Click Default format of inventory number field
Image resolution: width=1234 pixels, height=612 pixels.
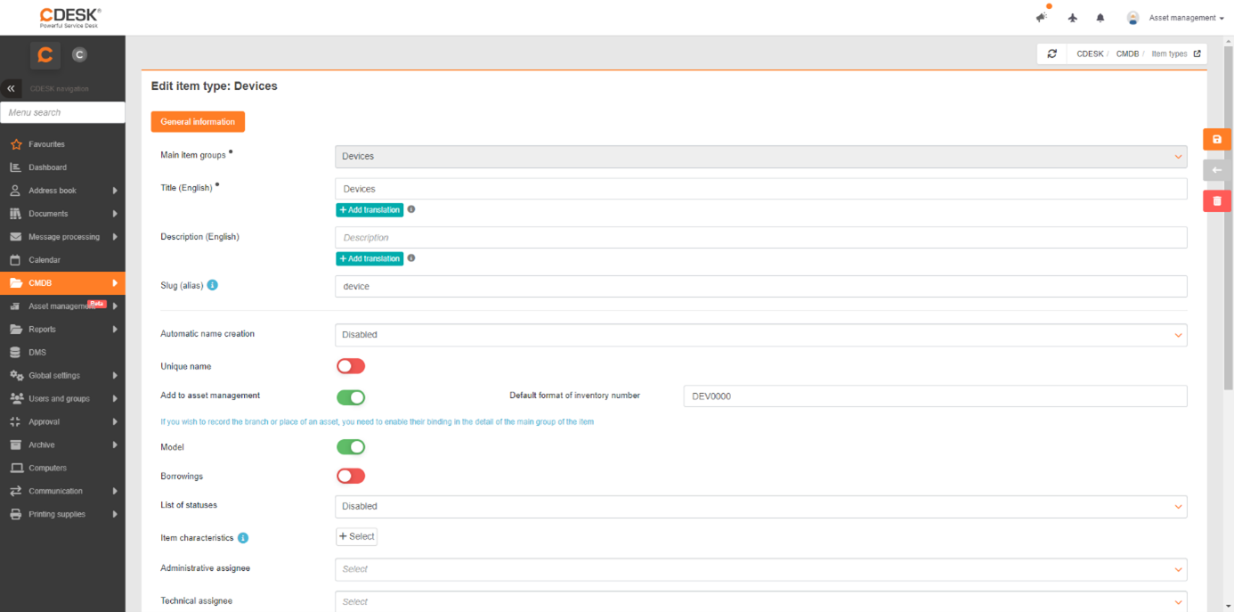click(936, 396)
